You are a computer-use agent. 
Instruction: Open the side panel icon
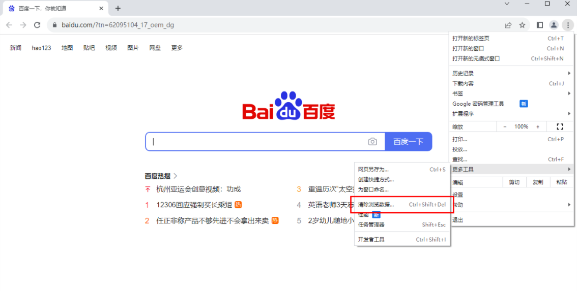point(540,25)
